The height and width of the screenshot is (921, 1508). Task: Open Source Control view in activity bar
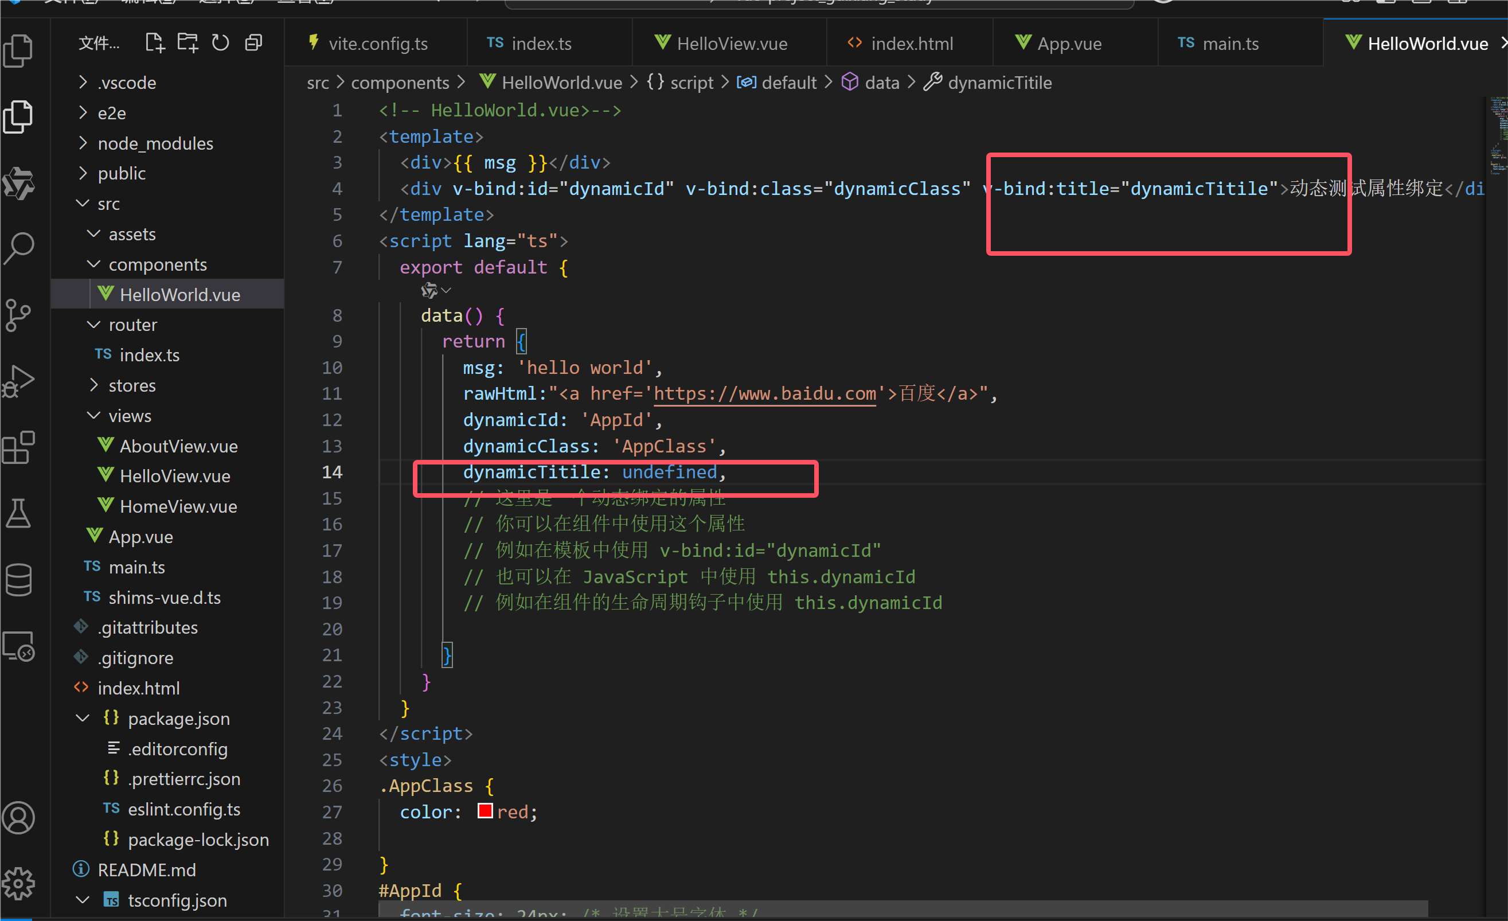point(18,314)
